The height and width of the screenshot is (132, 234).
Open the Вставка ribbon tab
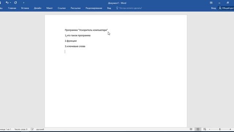coord(25,8)
